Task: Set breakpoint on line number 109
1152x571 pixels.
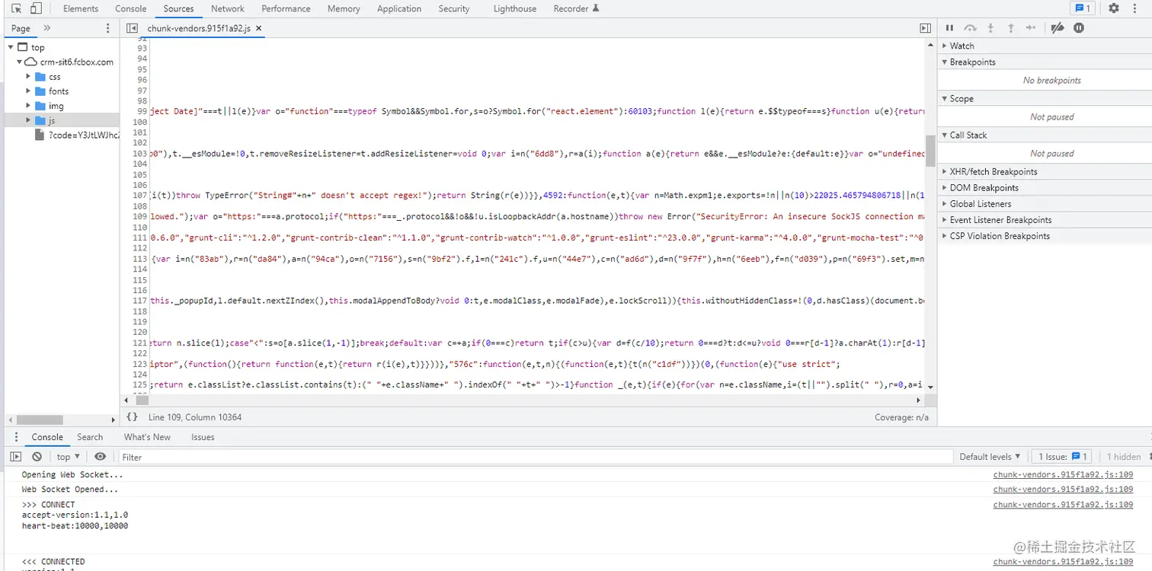Action: click(139, 216)
